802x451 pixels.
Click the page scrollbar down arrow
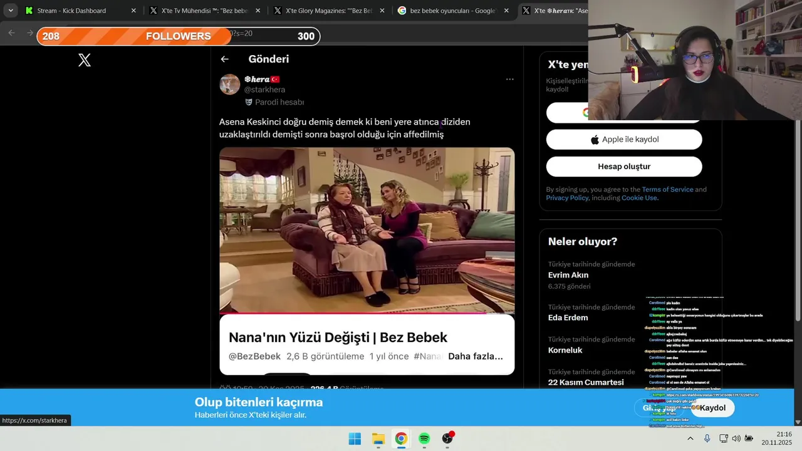(x=798, y=422)
